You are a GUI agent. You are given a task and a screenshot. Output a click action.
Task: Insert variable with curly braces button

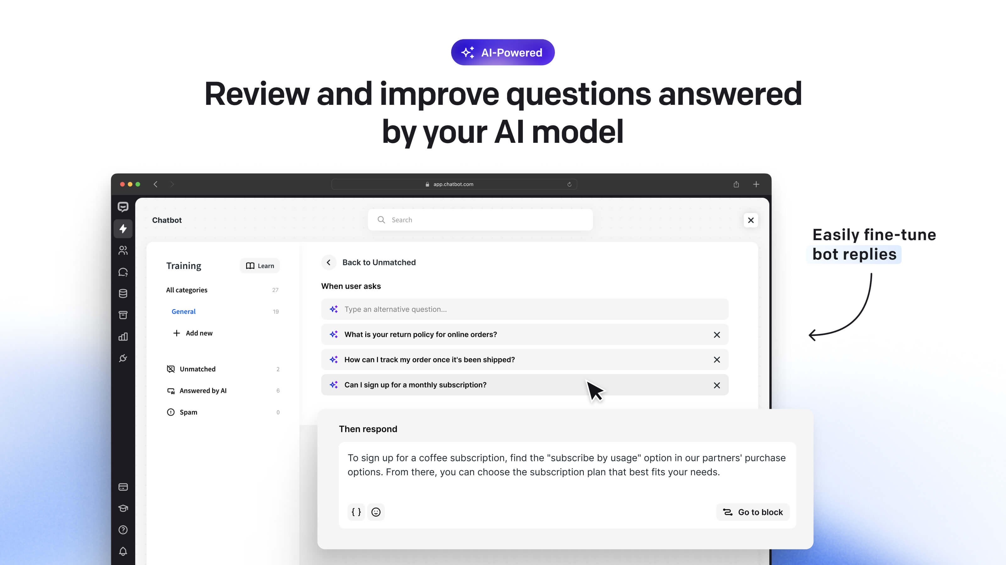click(x=356, y=512)
